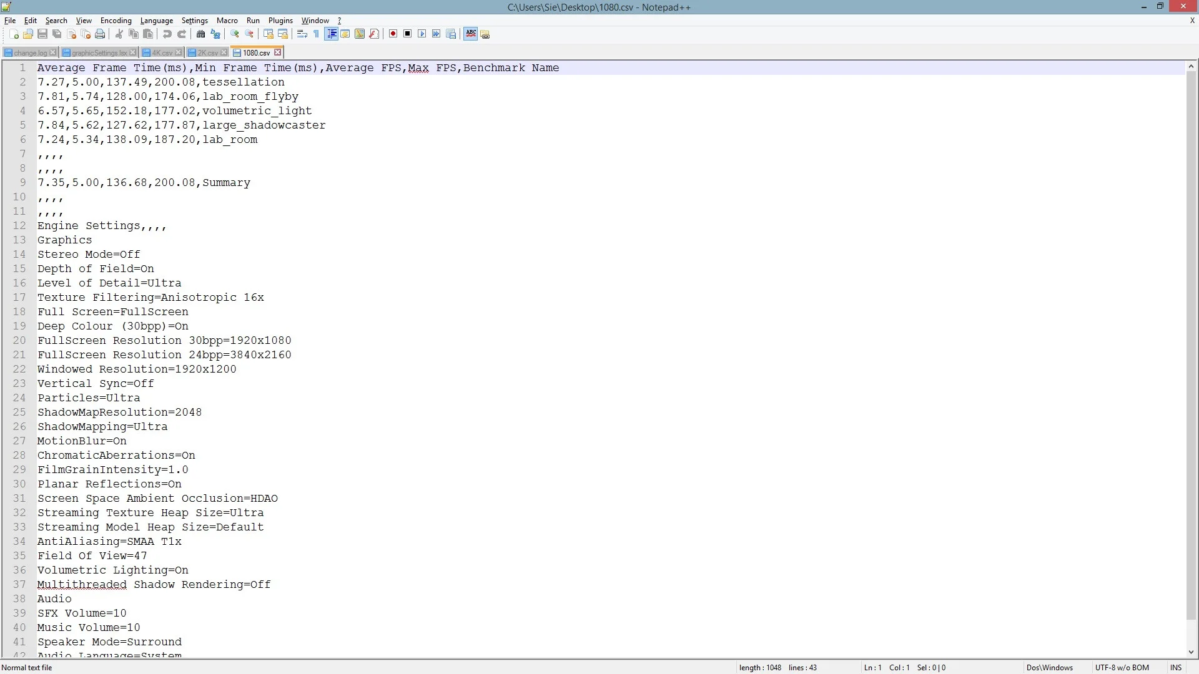Toggle the Indent Guide button
This screenshot has height=674, width=1199.
tap(331, 34)
